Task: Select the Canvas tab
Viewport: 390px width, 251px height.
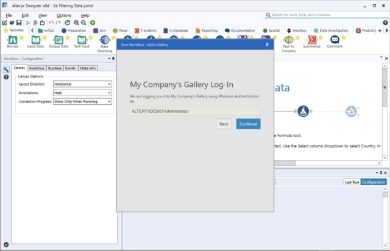Action: click(19, 68)
